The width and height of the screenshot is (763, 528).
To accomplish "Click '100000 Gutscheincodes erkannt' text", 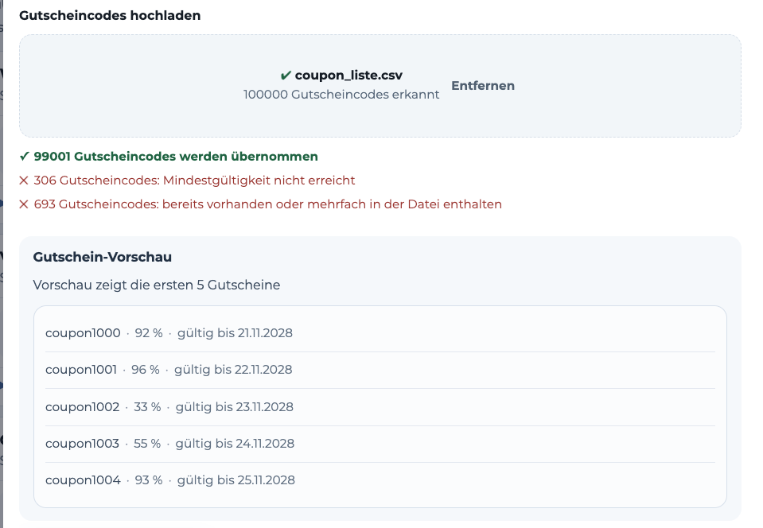I will pyautogui.click(x=341, y=95).
